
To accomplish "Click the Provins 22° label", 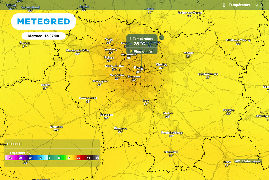I will tap(229, 112).
